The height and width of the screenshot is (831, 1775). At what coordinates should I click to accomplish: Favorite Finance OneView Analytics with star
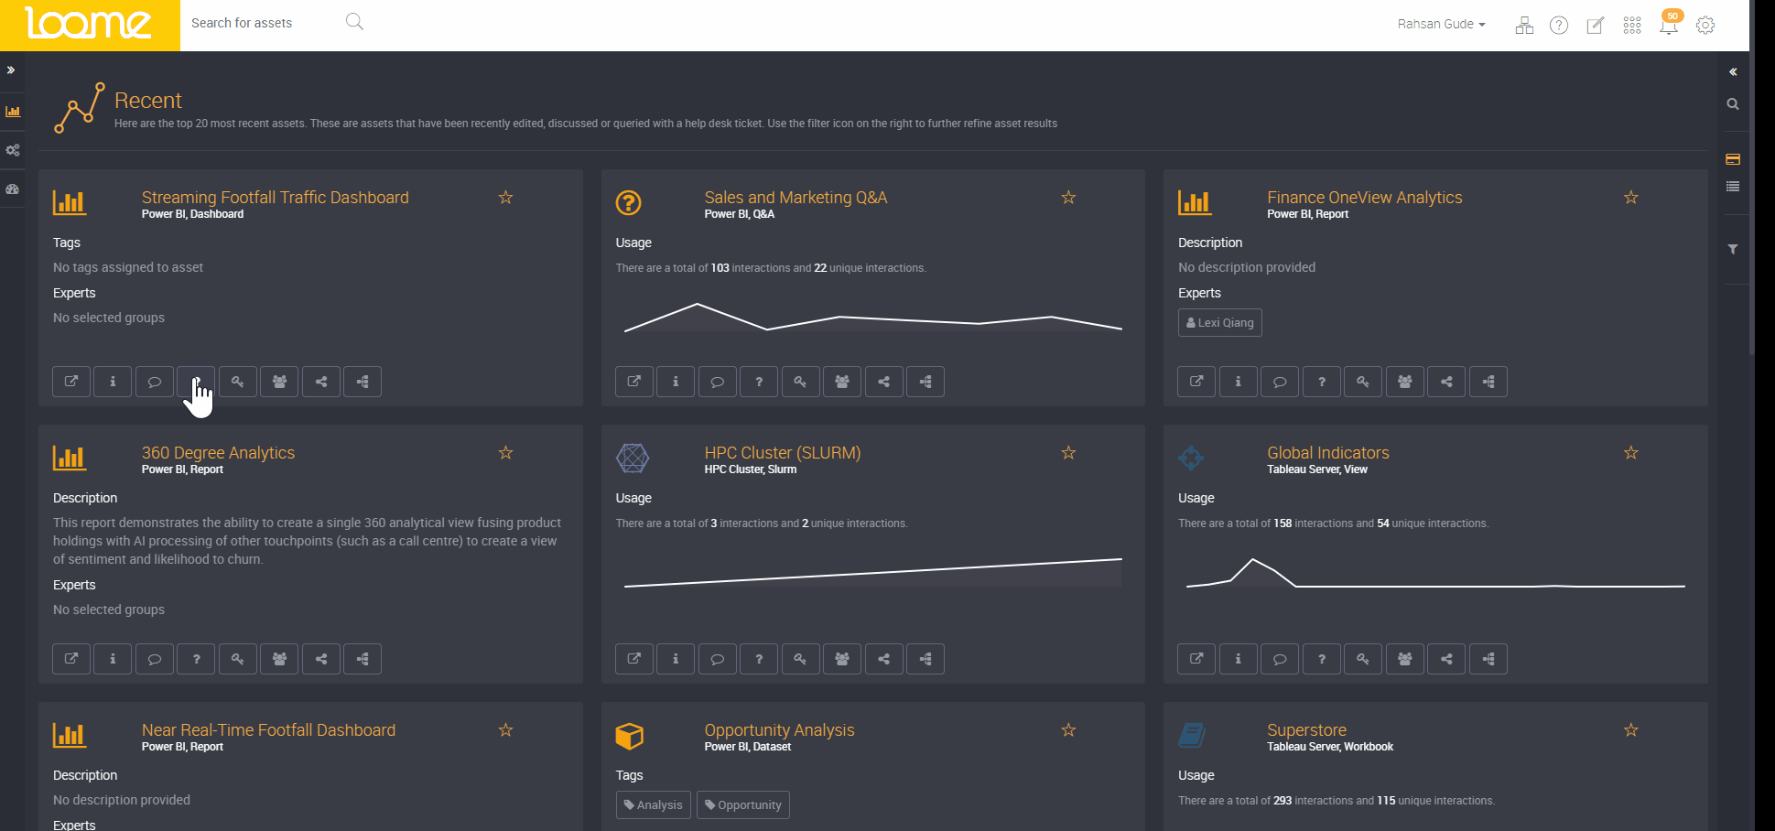click(x=1631, y=197)
